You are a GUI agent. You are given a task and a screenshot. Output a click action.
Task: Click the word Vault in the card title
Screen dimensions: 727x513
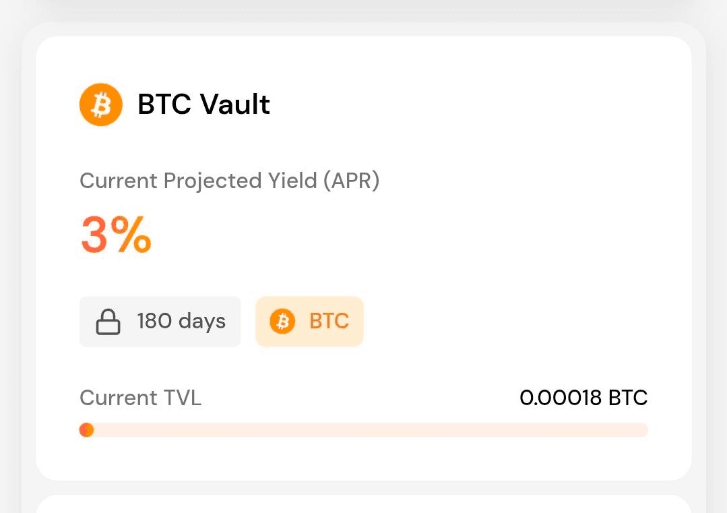(235, 105)
